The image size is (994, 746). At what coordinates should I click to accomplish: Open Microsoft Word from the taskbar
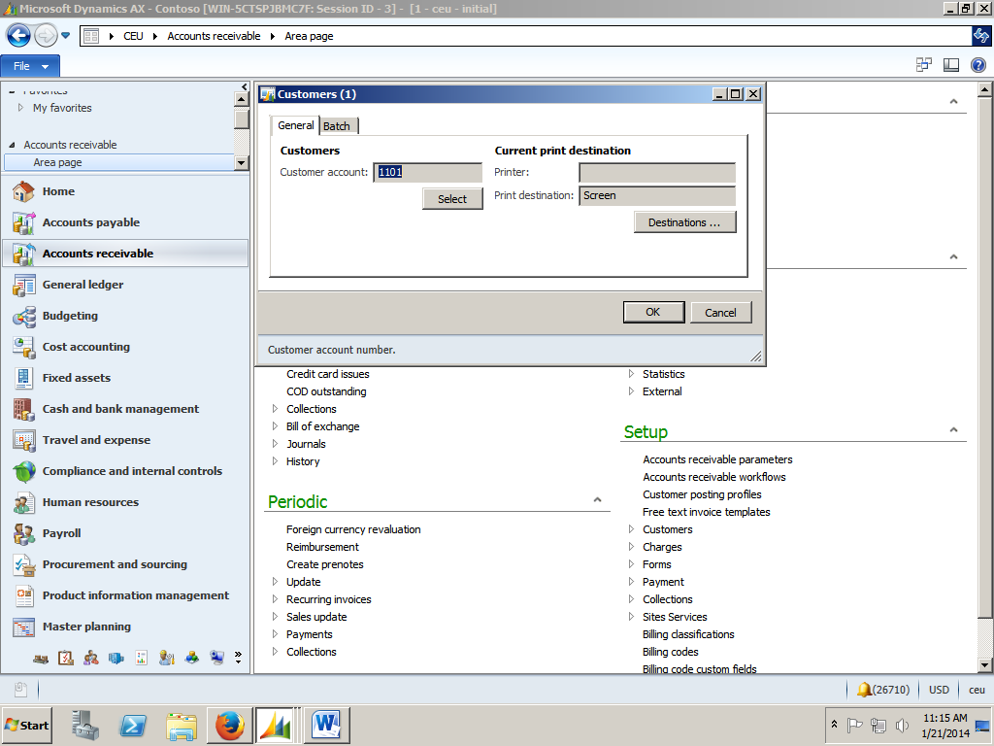pyautogui.click(x=327, y=725)
